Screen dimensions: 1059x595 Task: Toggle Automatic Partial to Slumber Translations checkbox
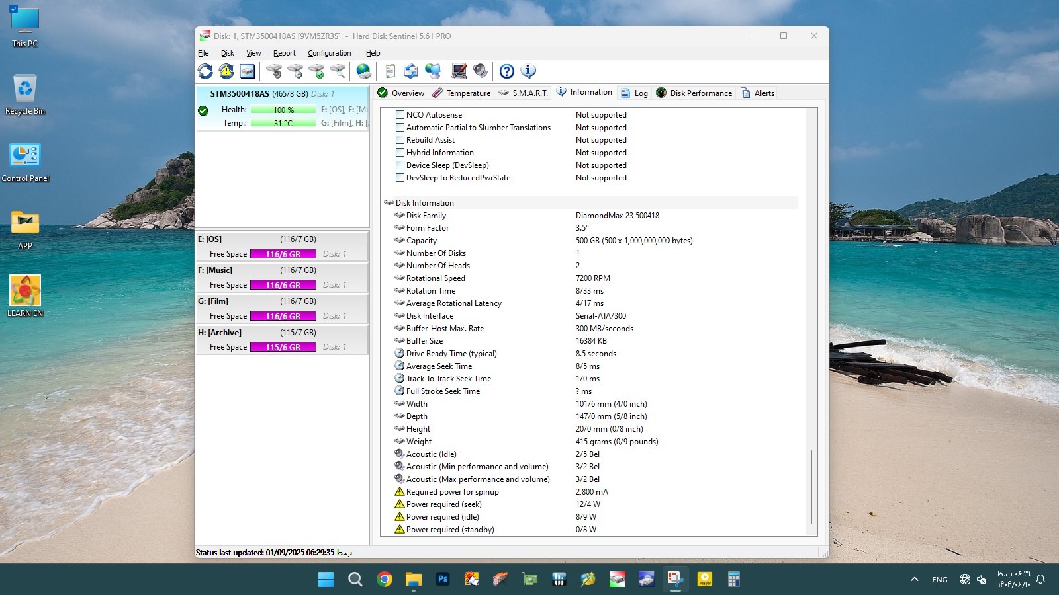pos(400,128)
